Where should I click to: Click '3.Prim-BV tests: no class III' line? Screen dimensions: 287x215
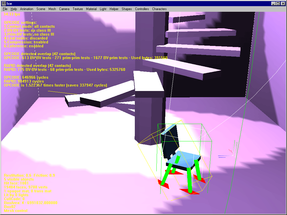coord(29,34)
